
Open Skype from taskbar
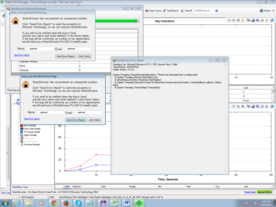point(78,203)
